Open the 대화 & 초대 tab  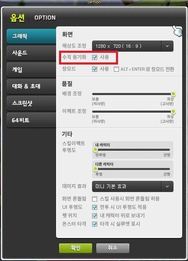pyautogui.click(x=31, y=86)
